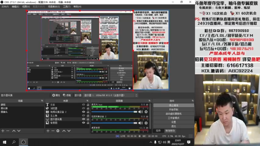Open the 显示器 1: 1024x768 display dropdown
The image size is (260, 146).
110,95
